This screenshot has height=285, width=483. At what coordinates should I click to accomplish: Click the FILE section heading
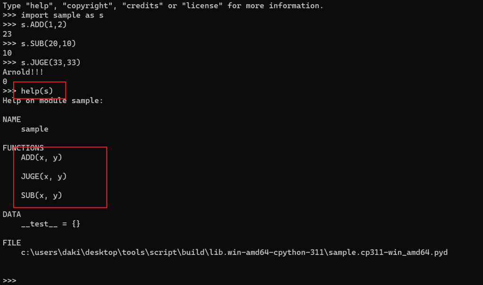[x=12, y=243]
